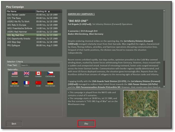The image size is (175, 132).
Task: Click the Back button
Action: pos(14,124)
